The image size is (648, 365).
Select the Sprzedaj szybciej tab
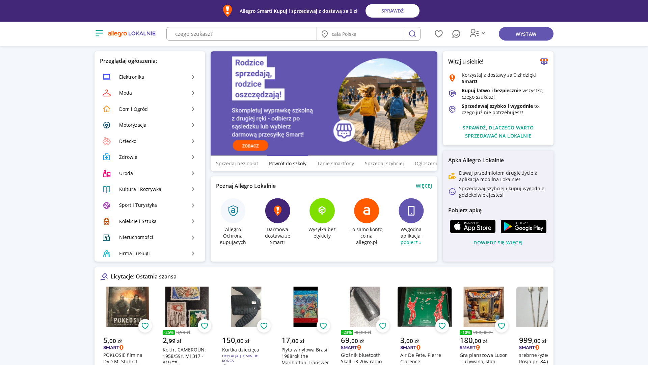click(x=384, y=164)
